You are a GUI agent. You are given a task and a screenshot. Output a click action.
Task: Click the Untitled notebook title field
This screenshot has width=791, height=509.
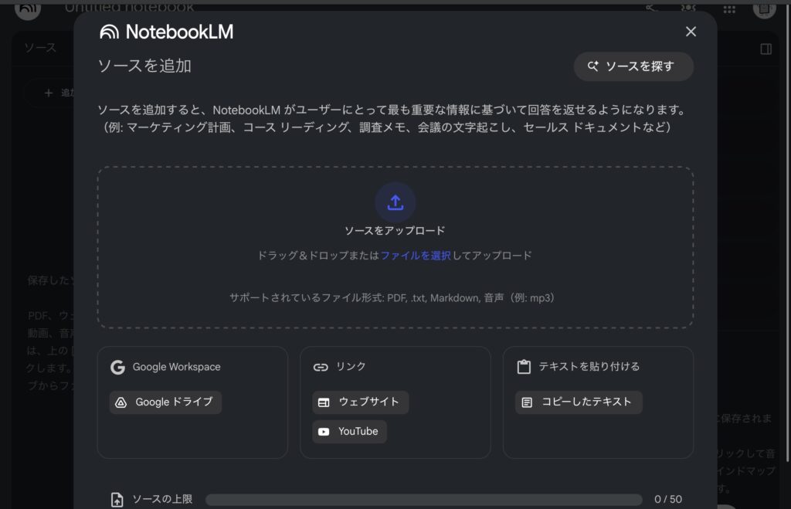click(129, 8)
